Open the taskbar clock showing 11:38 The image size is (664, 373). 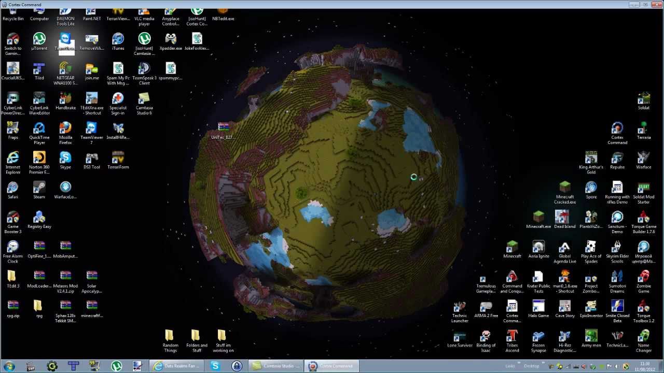tap(645, 366)
